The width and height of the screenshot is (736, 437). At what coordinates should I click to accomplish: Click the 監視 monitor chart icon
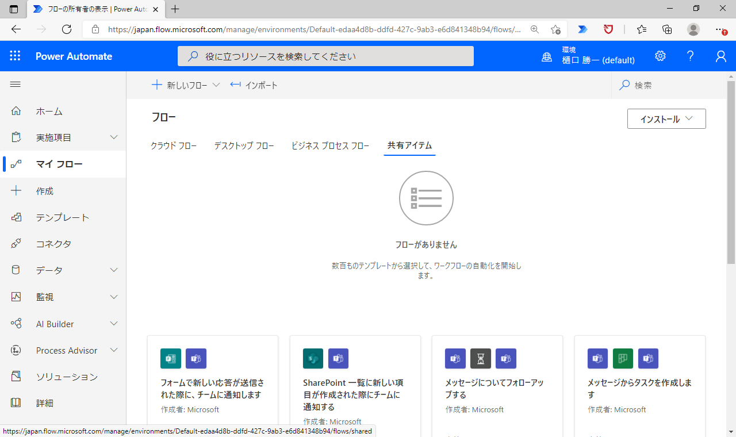coord(16,297)
